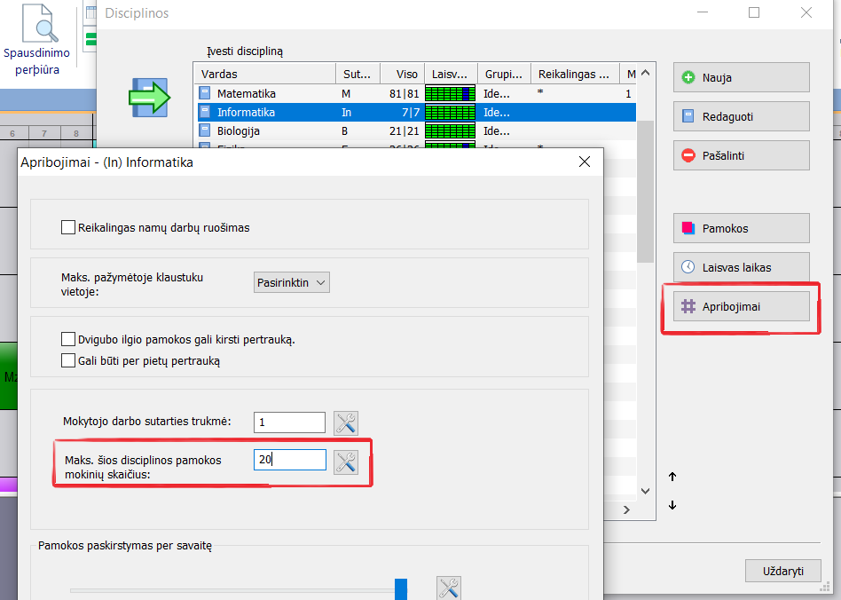Click the discipline list scroll up arrow
The width and height of the screenshot is (841, 600).
(x=646, y=73)
